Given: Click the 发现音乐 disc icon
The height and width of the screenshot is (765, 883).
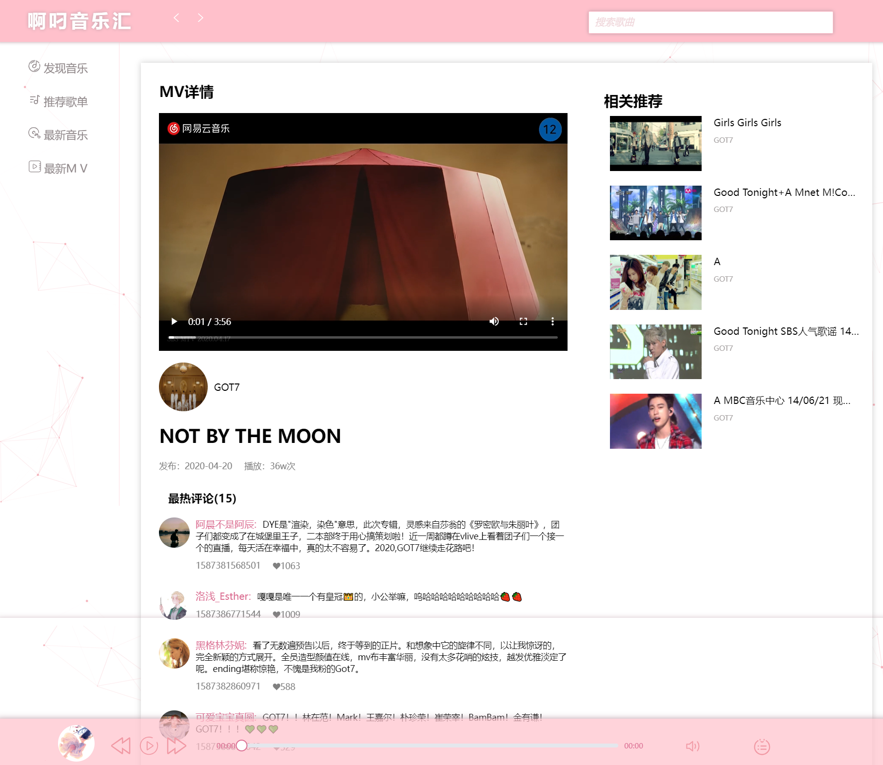Looking at the screenshot, I should point(34,66).
